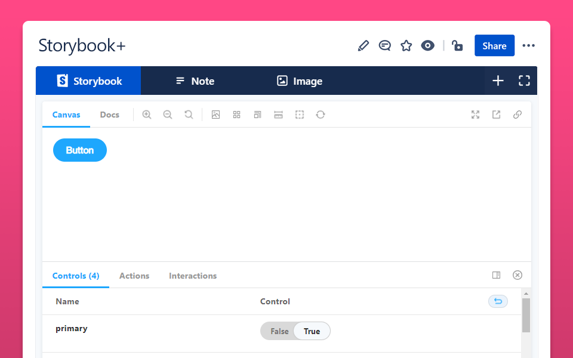This screenshot has width=573, height=358.
Task: Switch to the Image tab
Action: [300, 81]
